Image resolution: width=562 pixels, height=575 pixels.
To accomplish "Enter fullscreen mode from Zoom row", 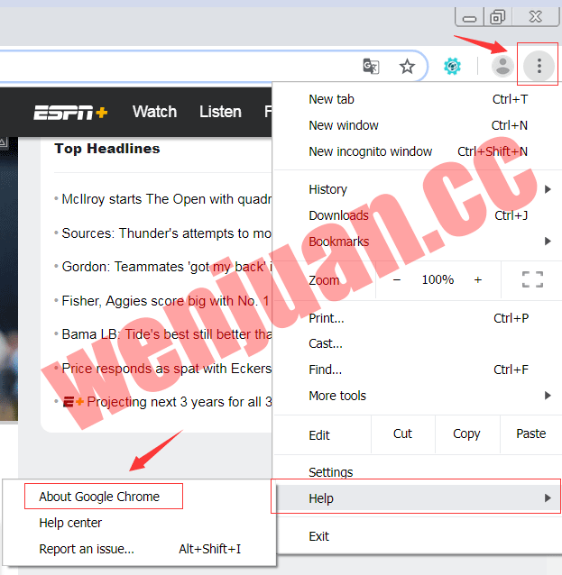I will coord(532,280).
